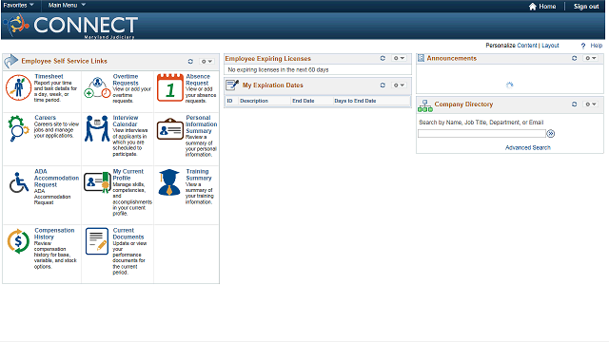609x342 pixels.
Task: Open the Advanced Search link
Action: pyautogui.click(x=528, y=147)
